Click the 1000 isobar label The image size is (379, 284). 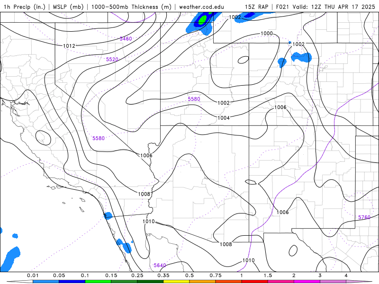point(267,33)
